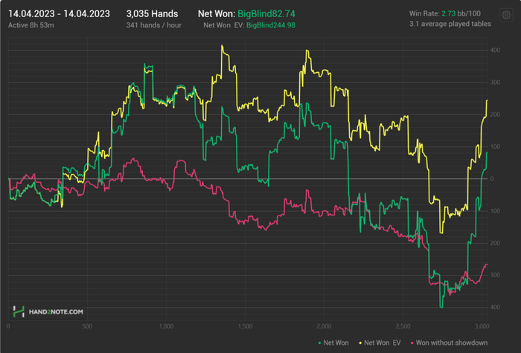Click the 500 hands x-axis label
The height and width of the screenshot is (353, 521).
pyautogui.click(x=86, y=326)
